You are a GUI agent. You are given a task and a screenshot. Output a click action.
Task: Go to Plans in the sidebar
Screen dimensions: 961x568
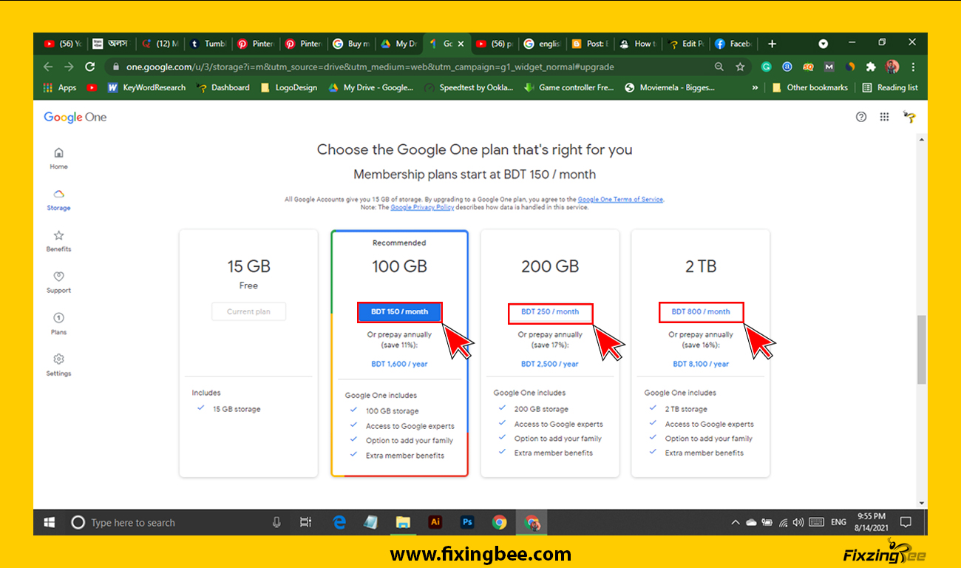point(58,319)
